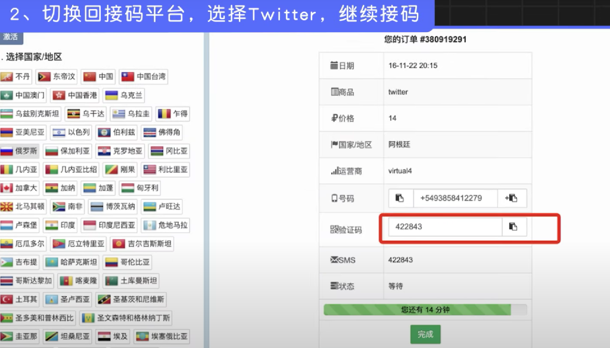Choose country 埃及
The image size is (610, 348).
coord(113,336)
